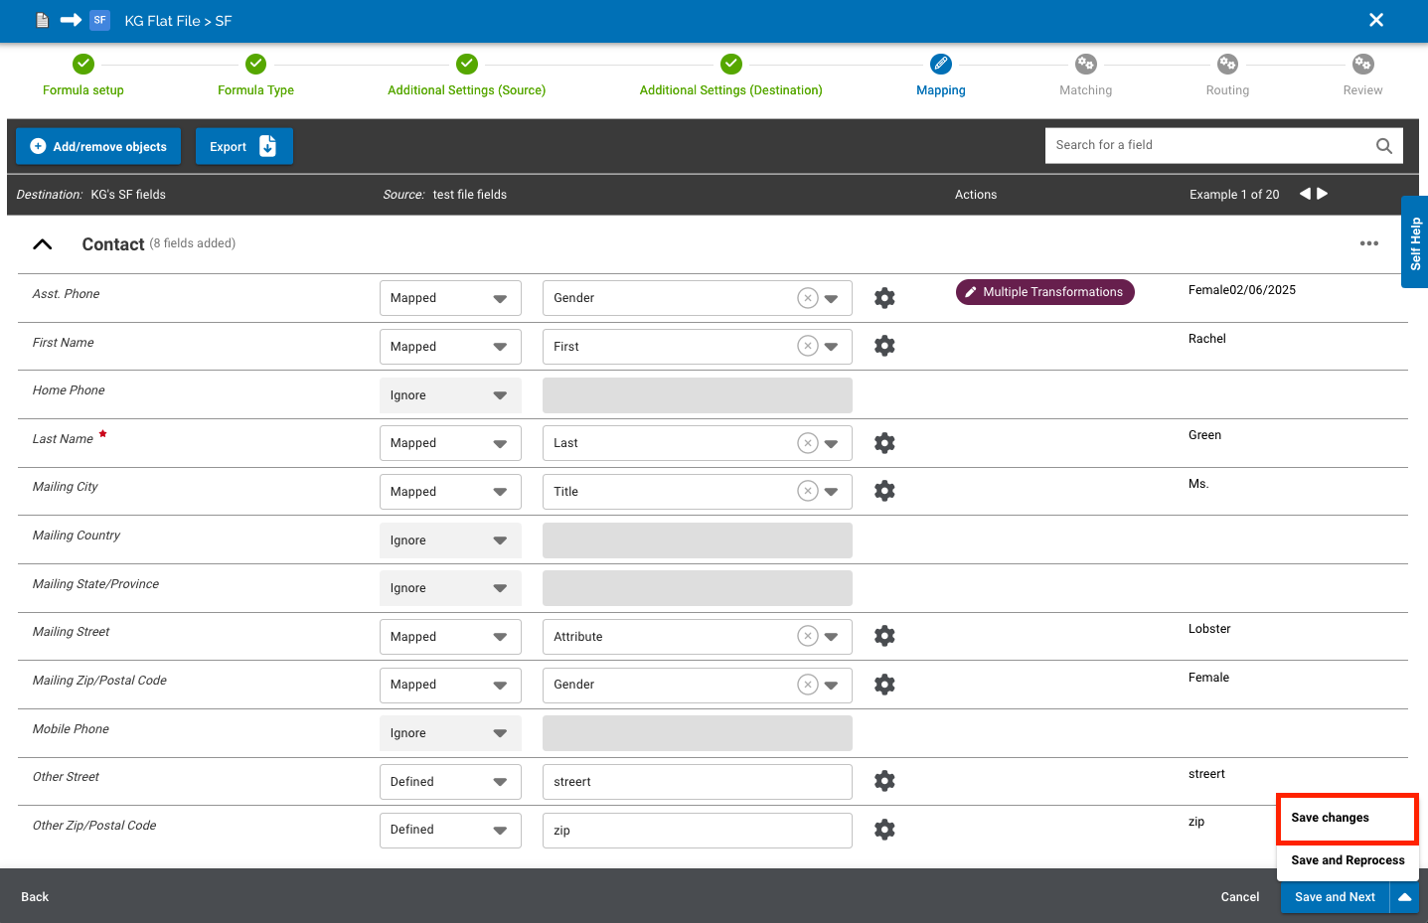Clear the Title source field for Mailing City

808,492
